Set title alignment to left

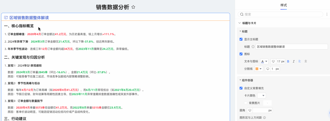tap(300, 61)
